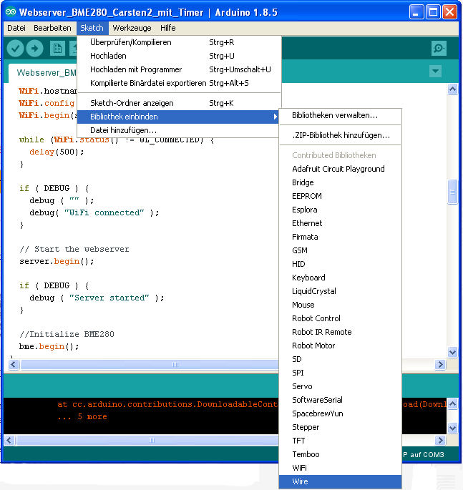
Task: Include the TFT library
Action: point(340,441)
